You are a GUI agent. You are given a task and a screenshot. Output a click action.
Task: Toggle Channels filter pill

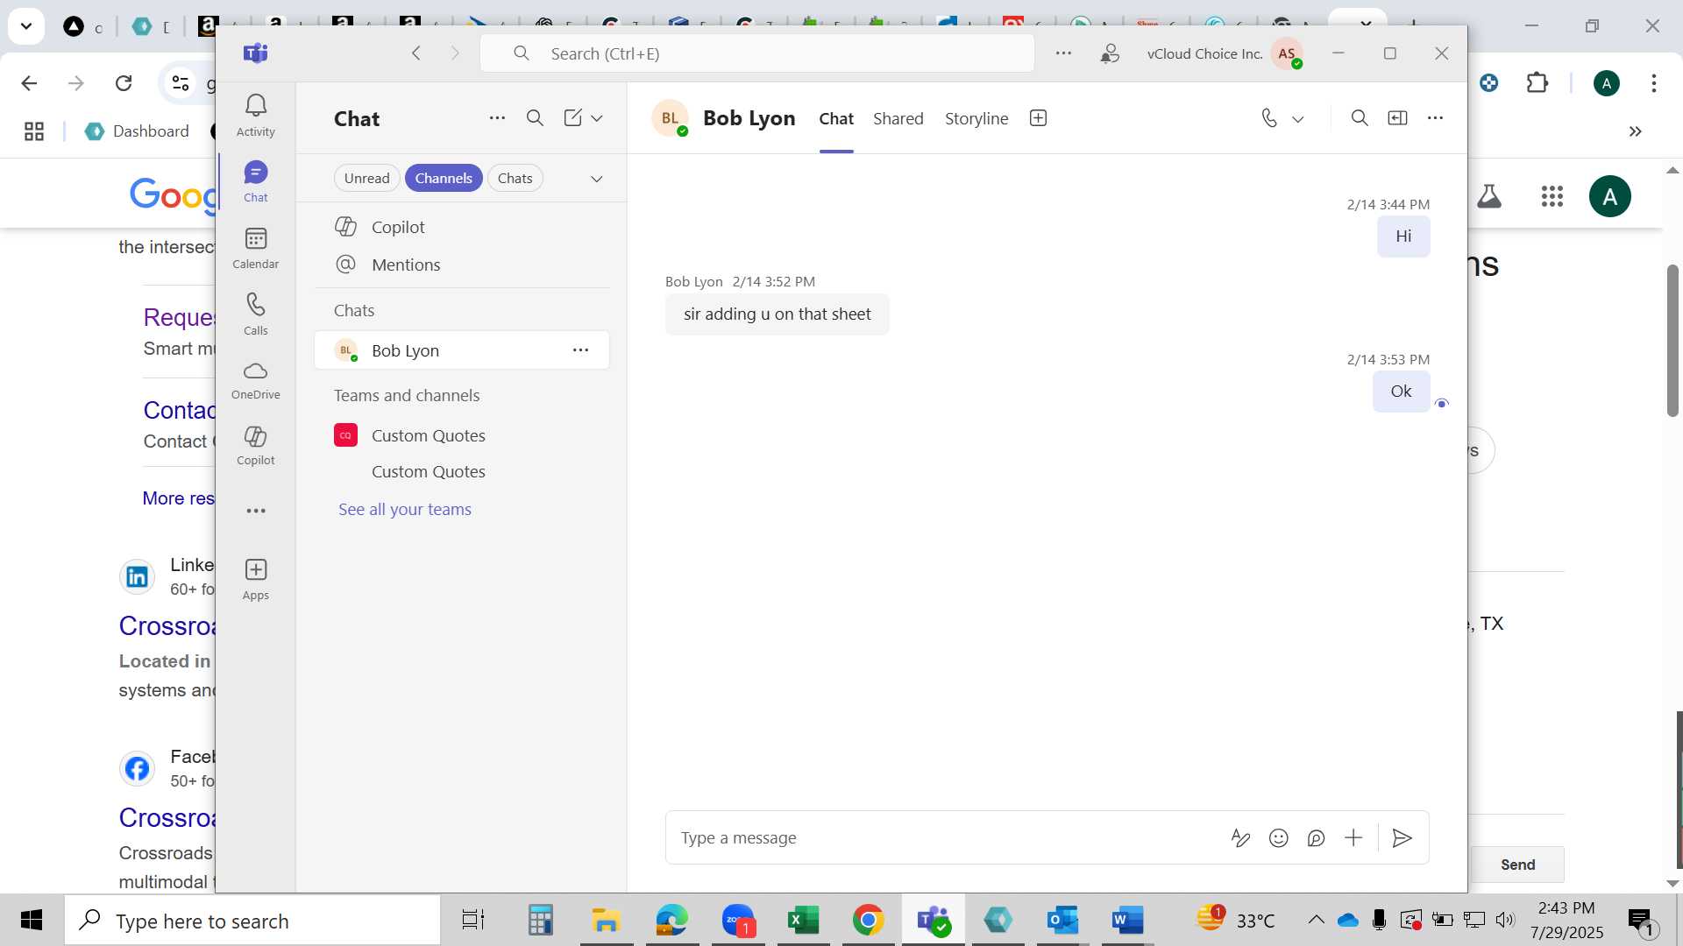click(x=444, y=178)
